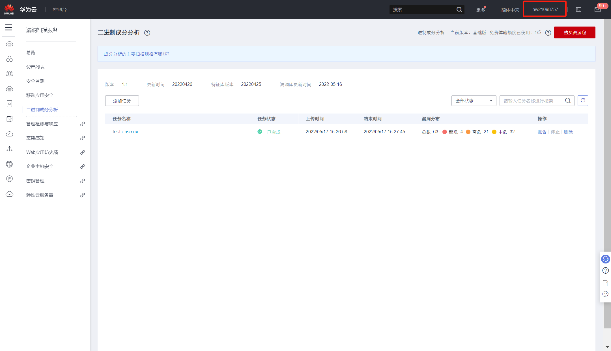Image resolution: width=611 pixels, height=351 pixels.
Task: Open the cloud shell terminal icon
Action: (x=578, y=10)
